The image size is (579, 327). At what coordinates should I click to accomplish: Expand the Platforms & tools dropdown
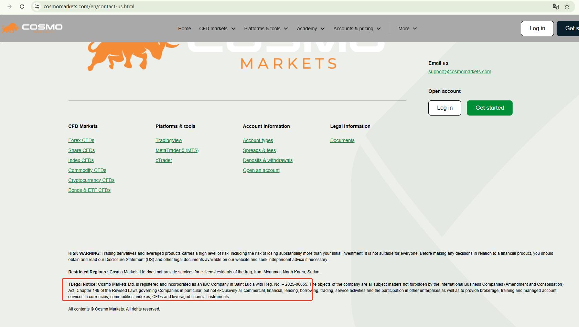click(x=266, y=29)
